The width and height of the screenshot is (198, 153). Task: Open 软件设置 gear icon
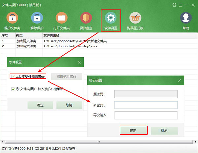(x=111, y=18)
